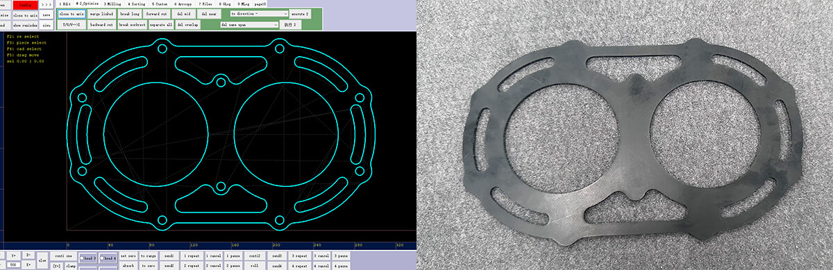The image size is (833, 270).
Task: Open the 4 Sorting tab
Action: (x=137, y=4)
